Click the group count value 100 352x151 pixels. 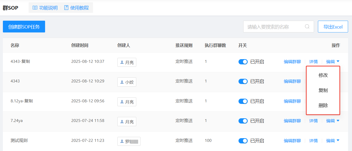coord(208,141)
